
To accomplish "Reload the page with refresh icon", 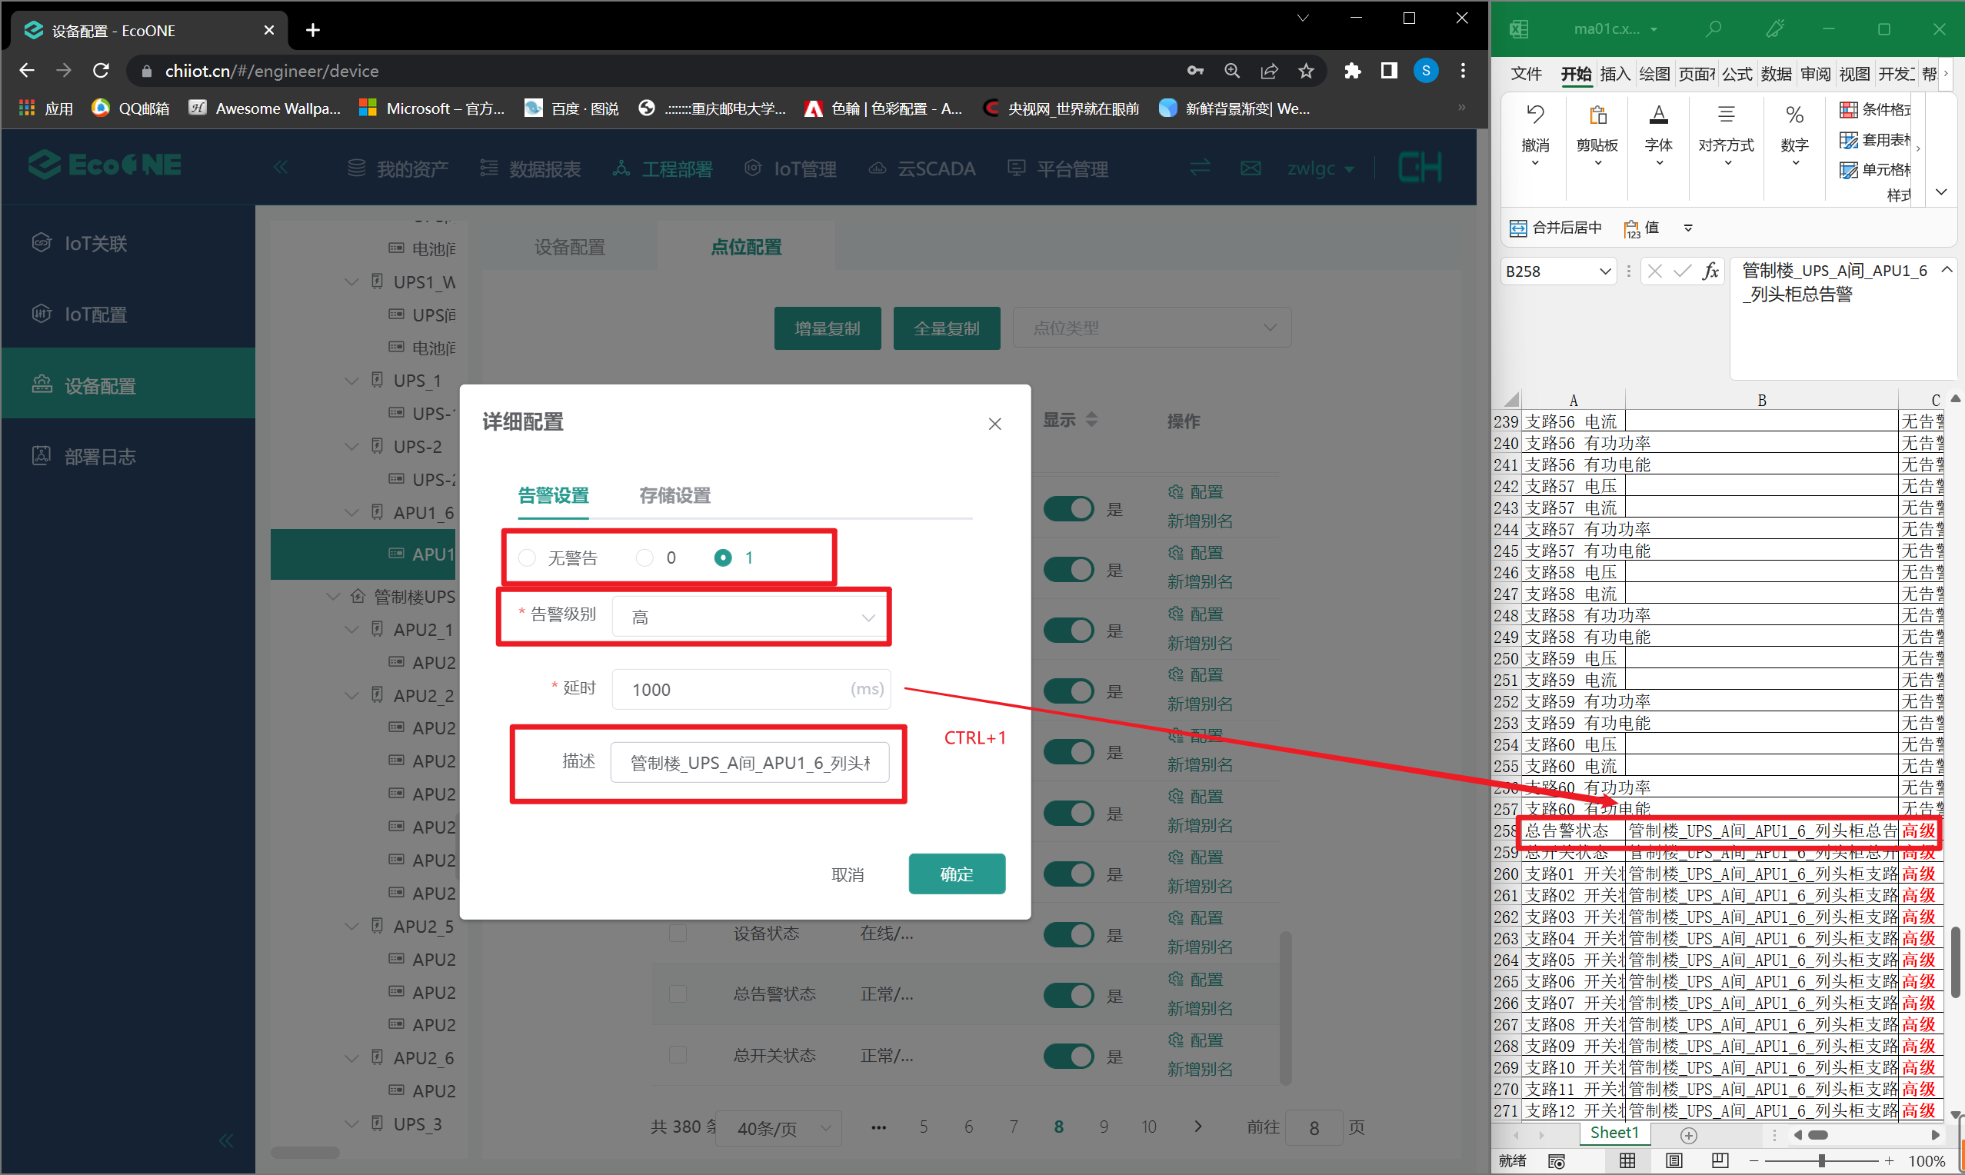I will (102, 72).
